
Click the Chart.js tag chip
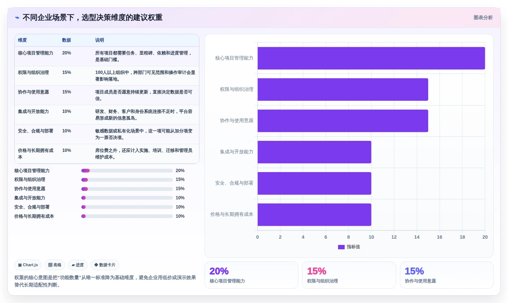28,265
